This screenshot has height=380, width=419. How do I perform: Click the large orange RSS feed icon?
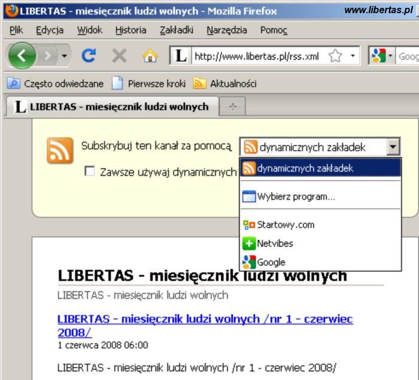[60, 150]
